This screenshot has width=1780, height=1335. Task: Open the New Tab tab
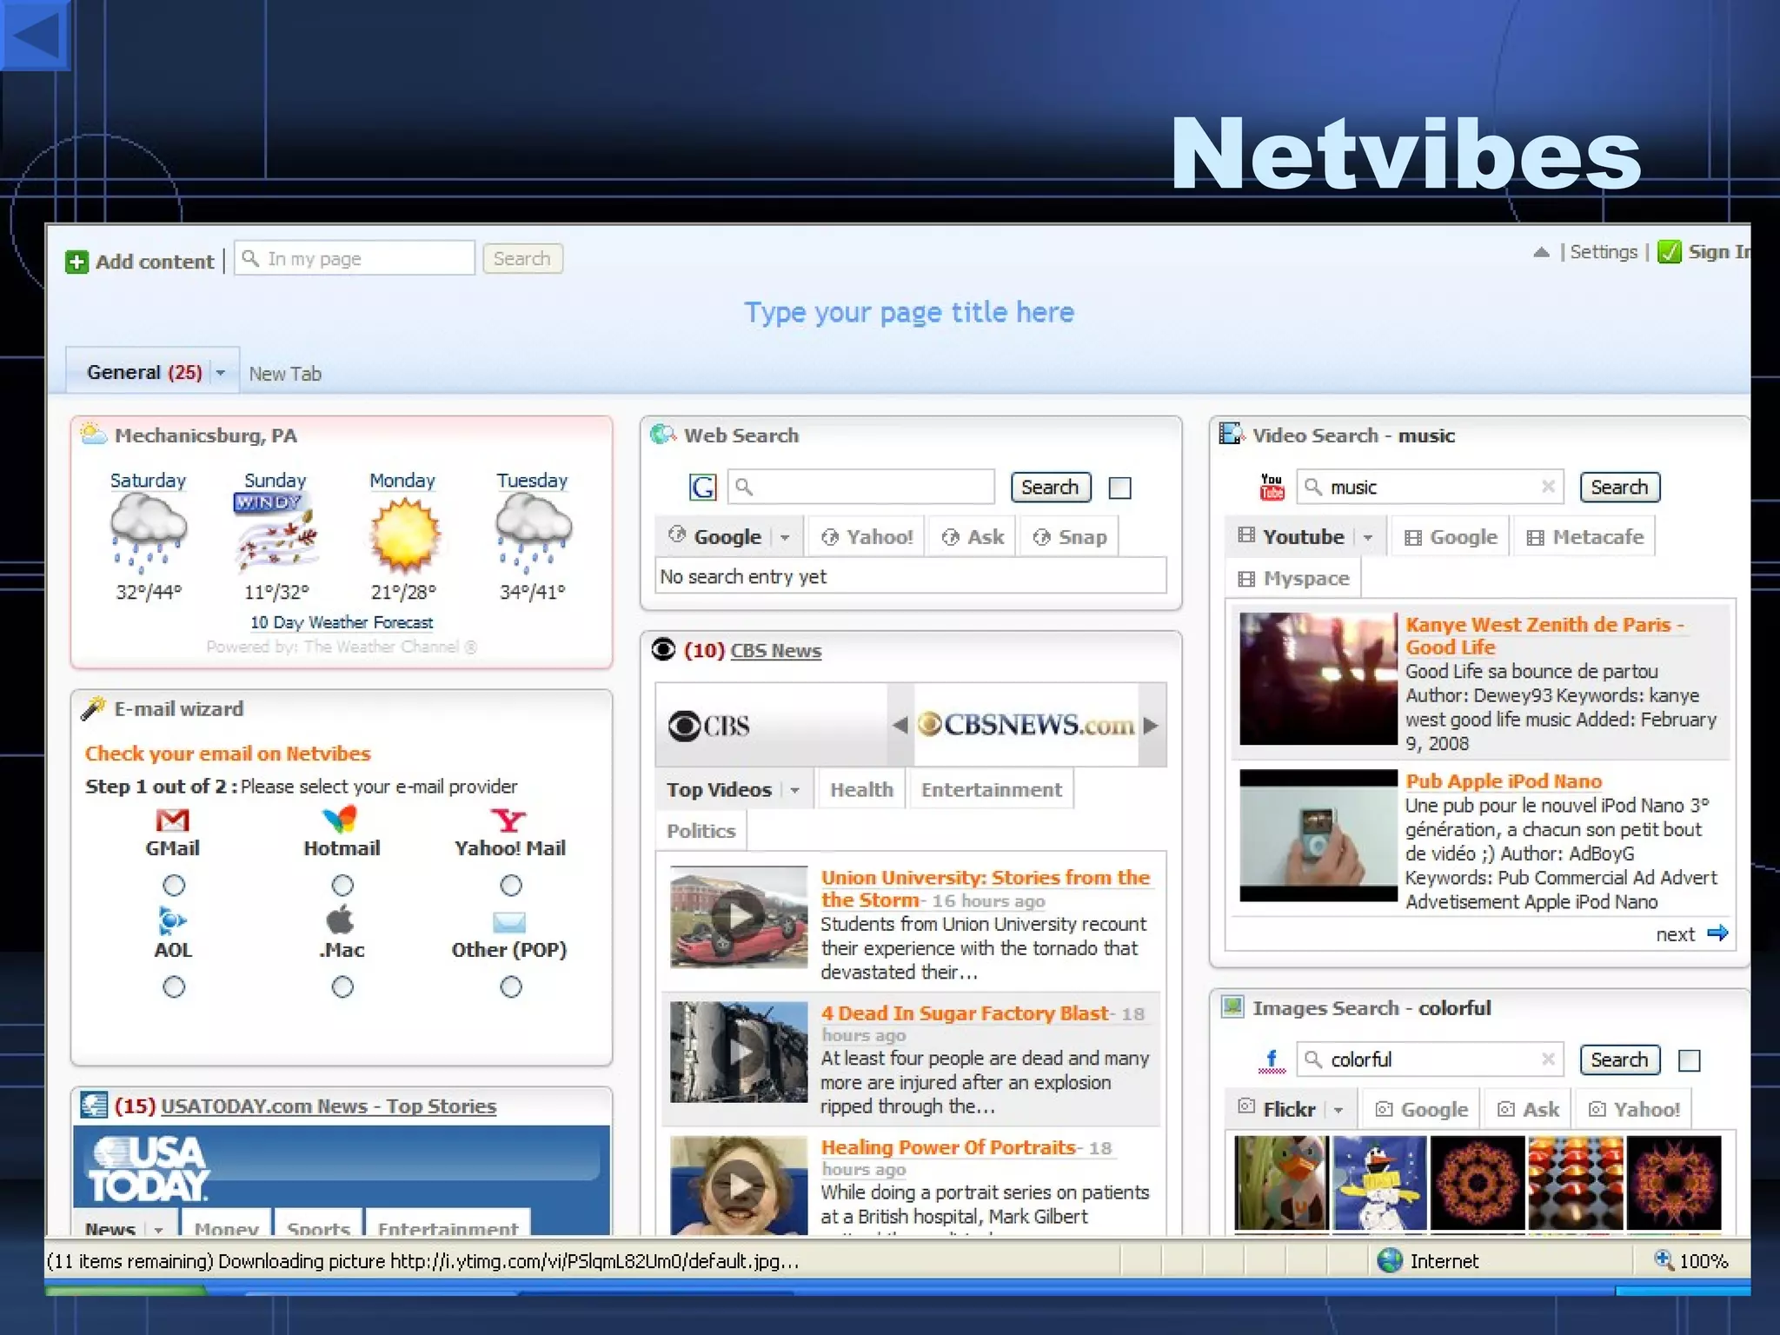[x=285, y=374]
